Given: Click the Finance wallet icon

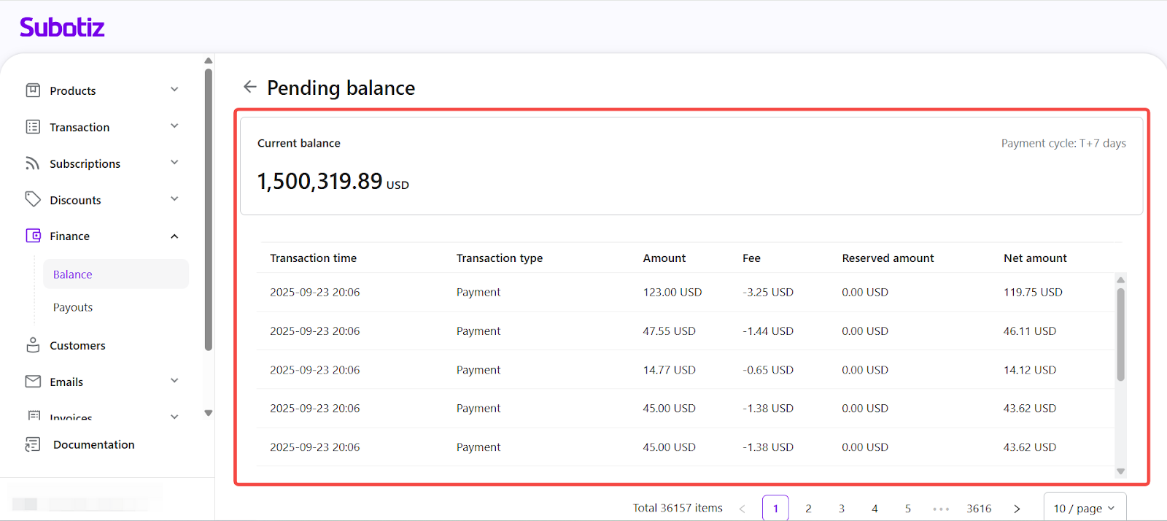Looking at the screenshot, I should [x=33, y=236].
